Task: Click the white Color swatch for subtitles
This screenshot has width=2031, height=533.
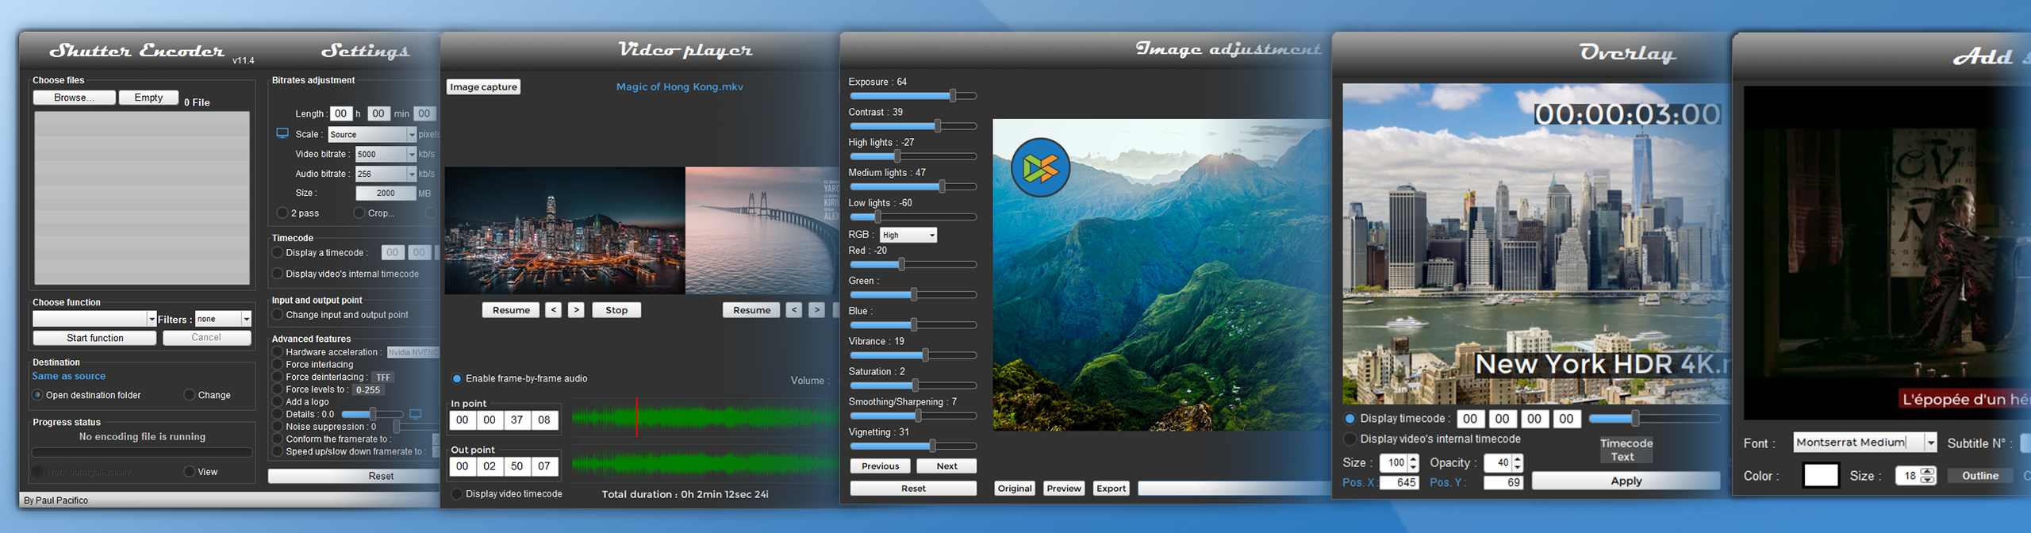Action: pos(1821,475)
